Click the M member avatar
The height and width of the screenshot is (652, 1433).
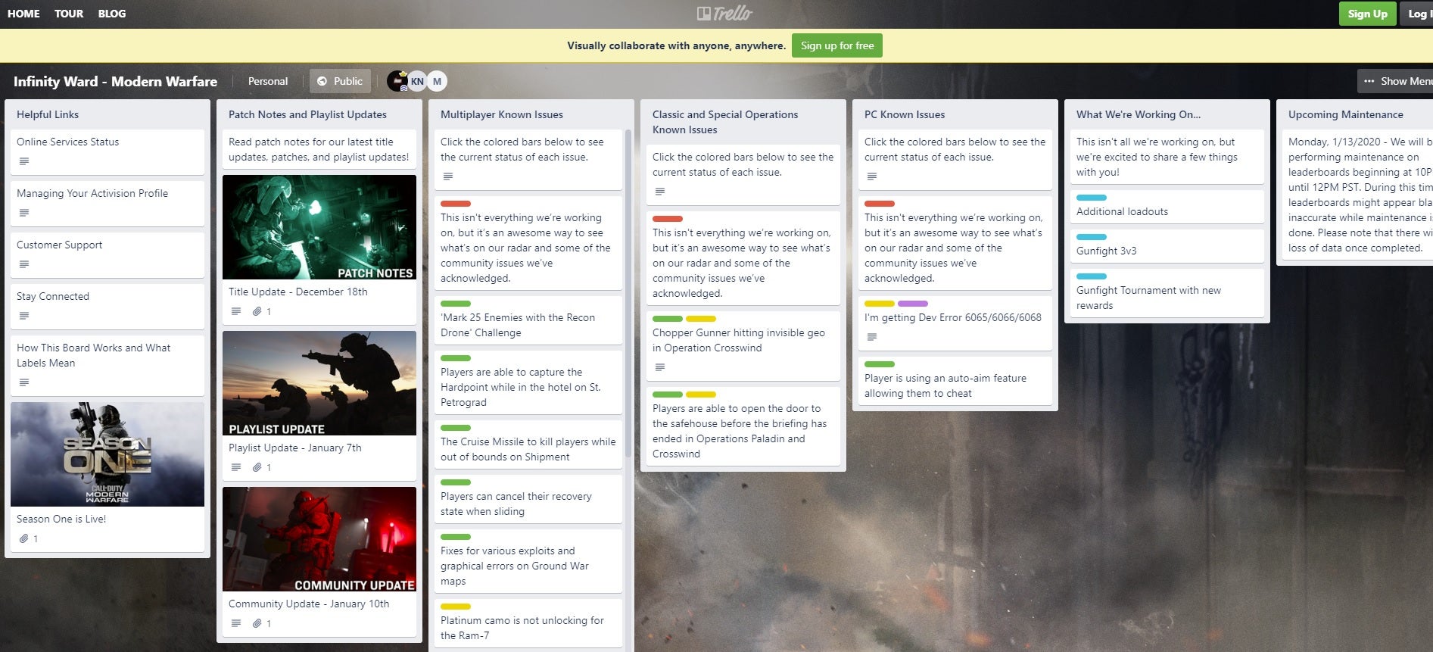click(x=437, y=81)
